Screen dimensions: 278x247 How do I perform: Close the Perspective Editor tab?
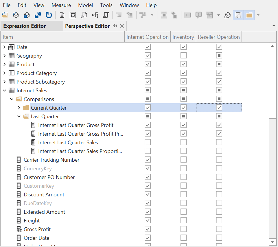point(122,26)
